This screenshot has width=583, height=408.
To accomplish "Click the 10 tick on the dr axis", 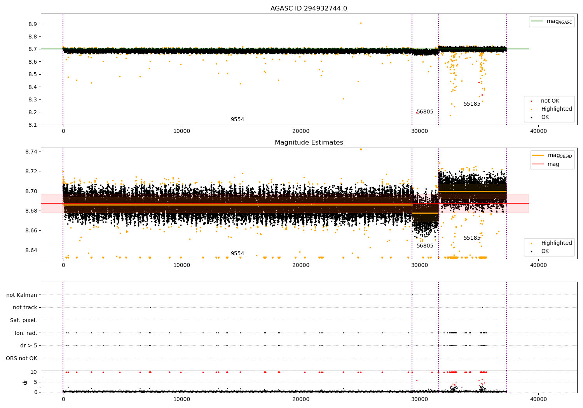I will click(34, 372).
